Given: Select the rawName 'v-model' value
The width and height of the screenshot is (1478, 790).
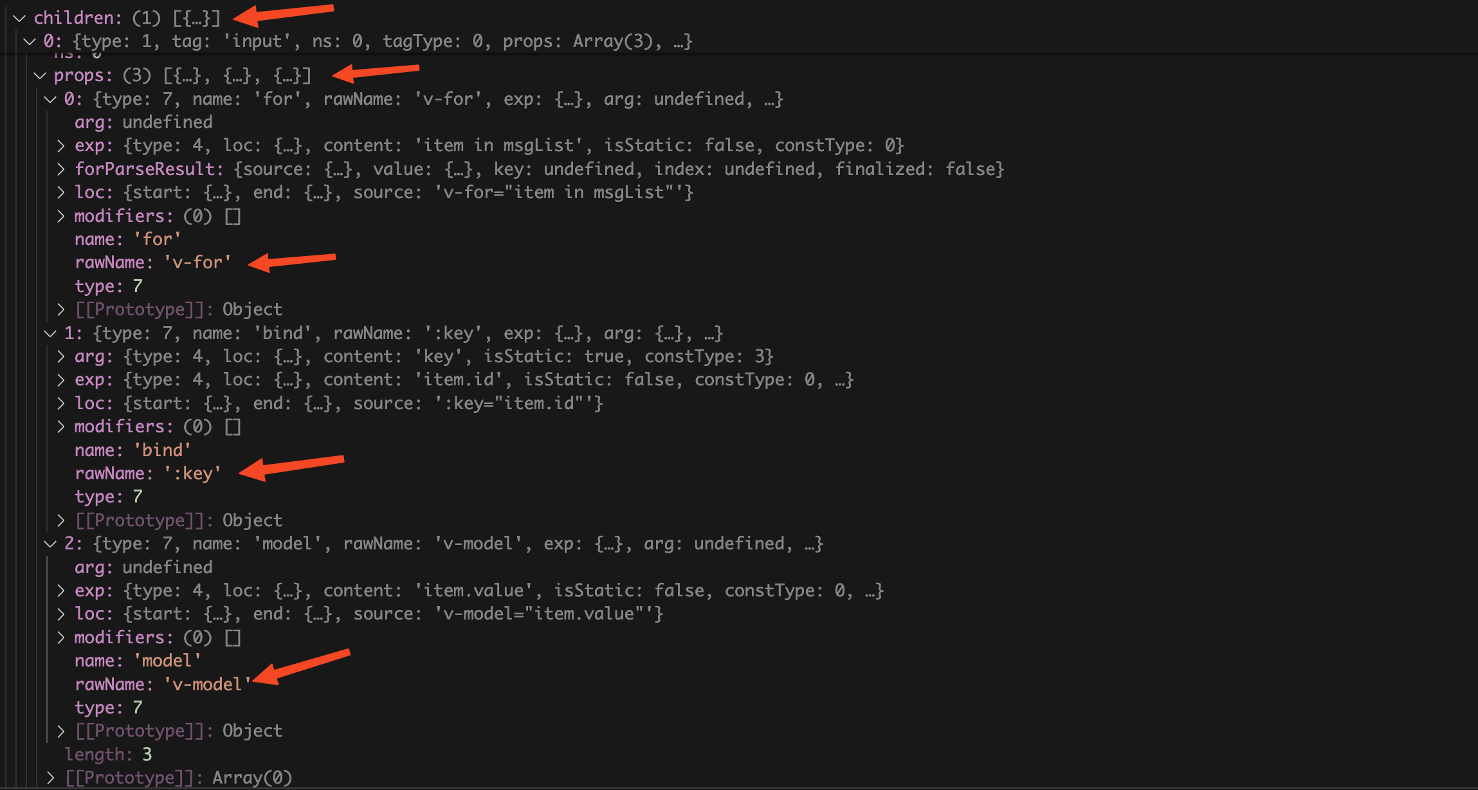Looking at the screenshot, I should (x=208, y=684).
